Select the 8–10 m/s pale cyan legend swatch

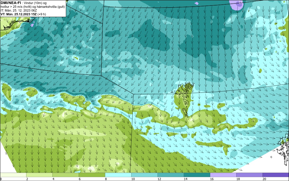click(118, 175)
